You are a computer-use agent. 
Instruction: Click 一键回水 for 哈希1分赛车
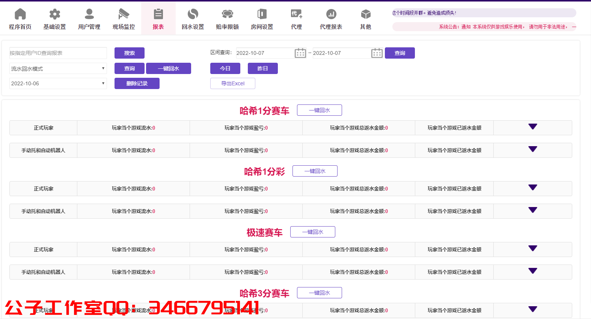(x=320, y=110)
